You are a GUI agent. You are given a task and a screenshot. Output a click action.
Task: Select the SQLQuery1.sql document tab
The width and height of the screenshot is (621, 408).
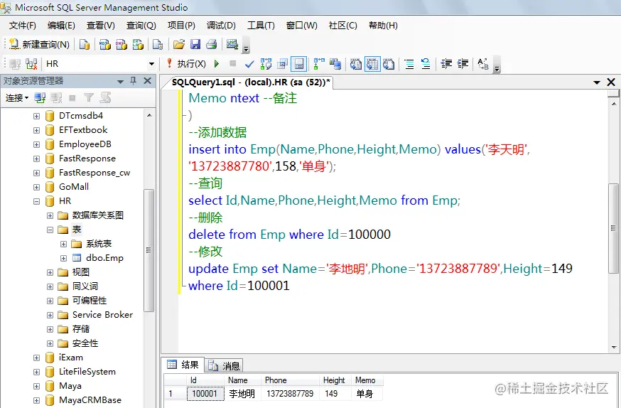[251, 82]
